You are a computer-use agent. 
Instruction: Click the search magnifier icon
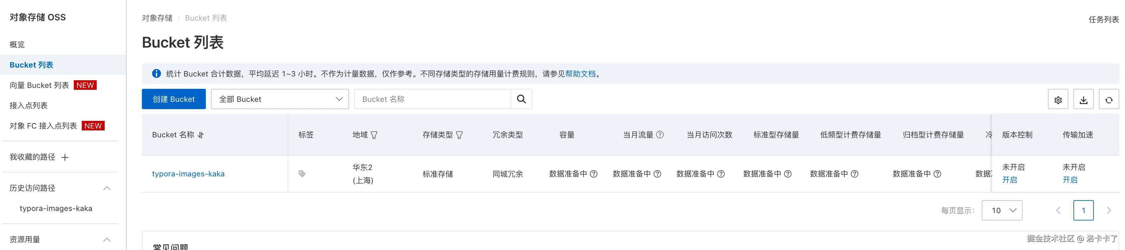[x=521, y=99]
